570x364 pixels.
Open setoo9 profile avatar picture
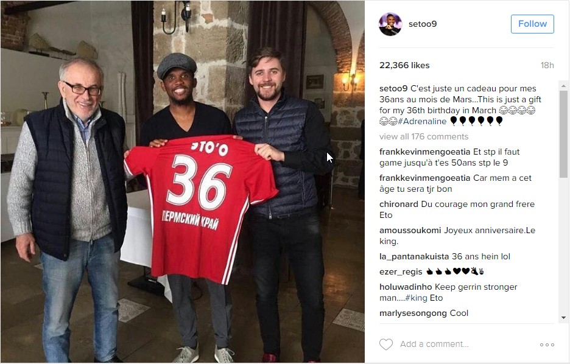[390, 24]
